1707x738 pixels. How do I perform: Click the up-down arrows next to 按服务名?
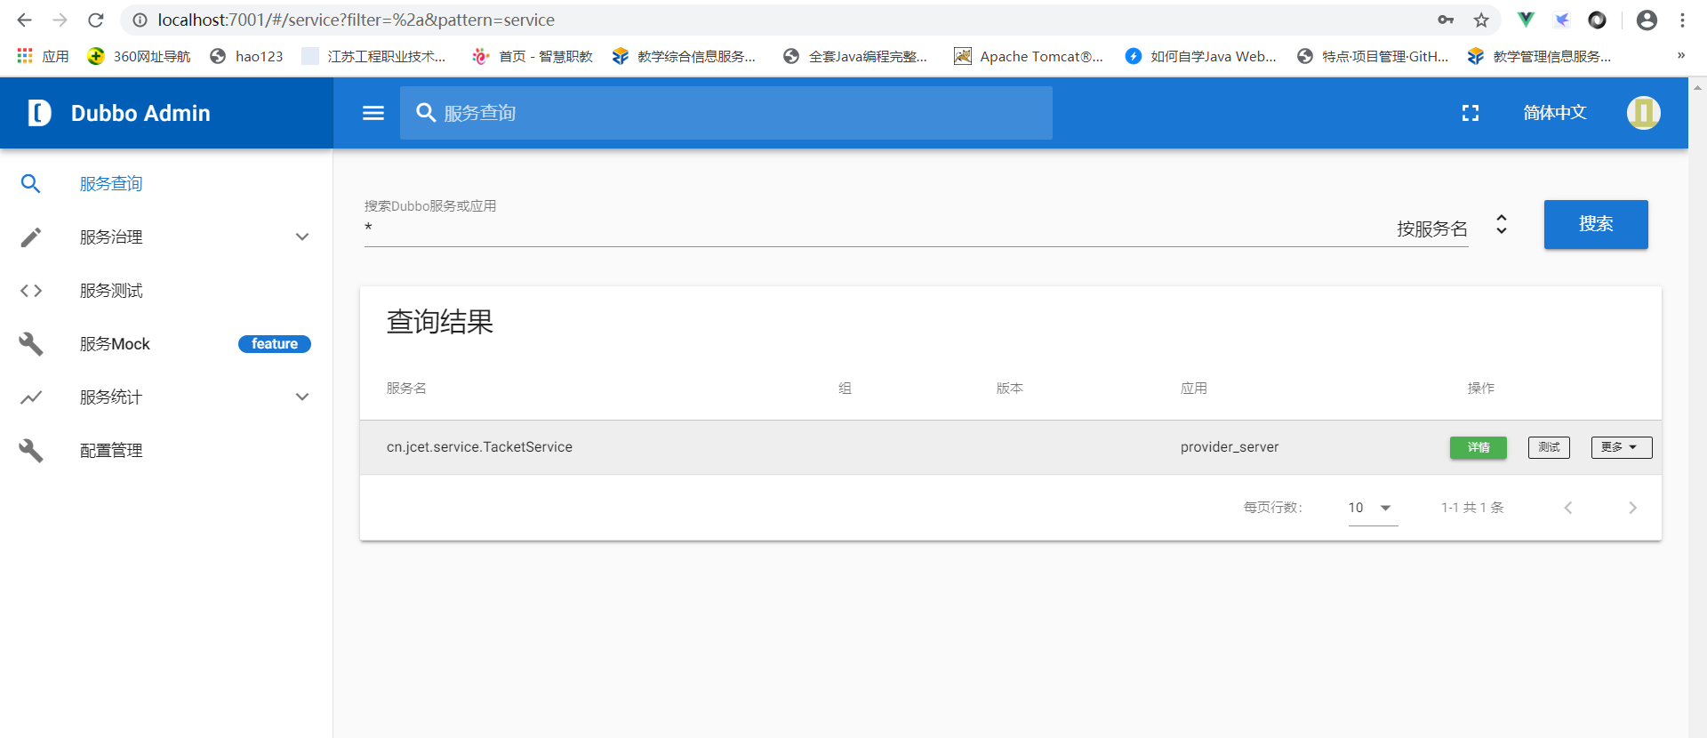click(1502, 224)
